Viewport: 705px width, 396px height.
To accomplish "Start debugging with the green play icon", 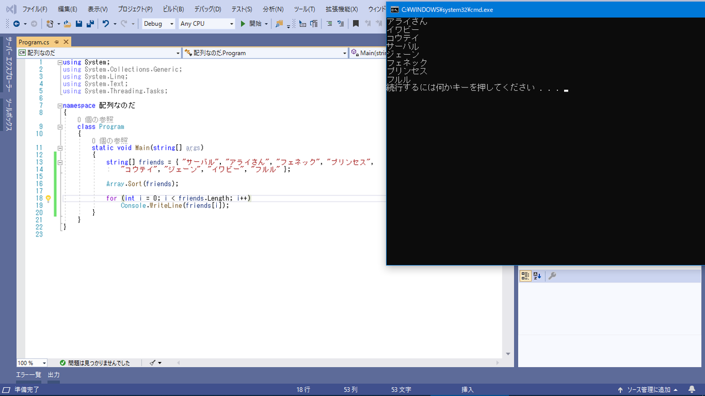I will [x=243, y=24].
